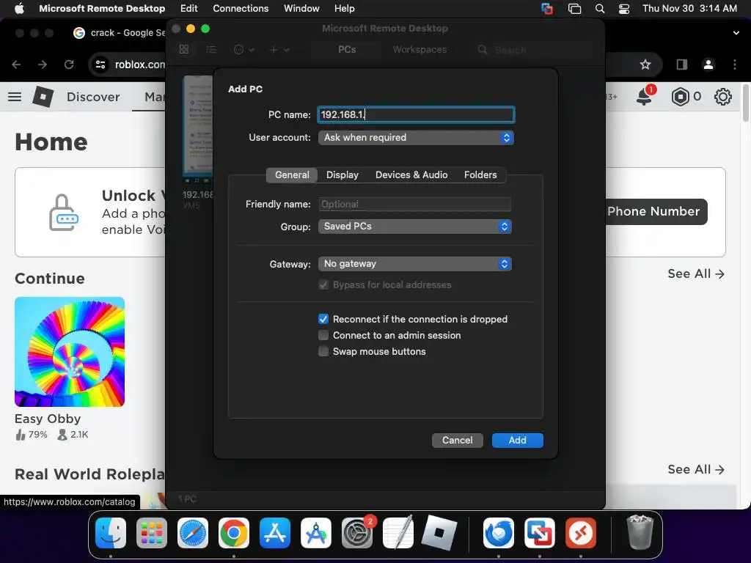Switch to the Display tab
The width and height of the screenshot is (751, 563).
[x=342, y=174]
